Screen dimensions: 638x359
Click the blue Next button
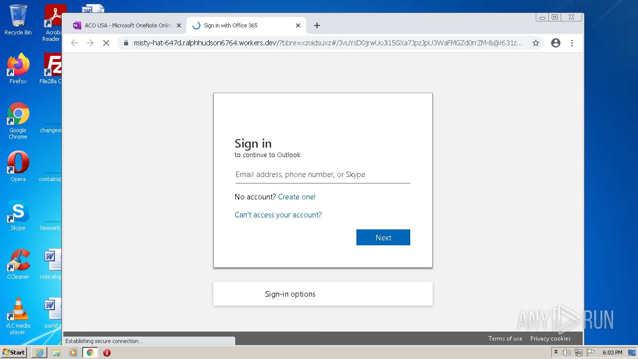pos(383,237)
